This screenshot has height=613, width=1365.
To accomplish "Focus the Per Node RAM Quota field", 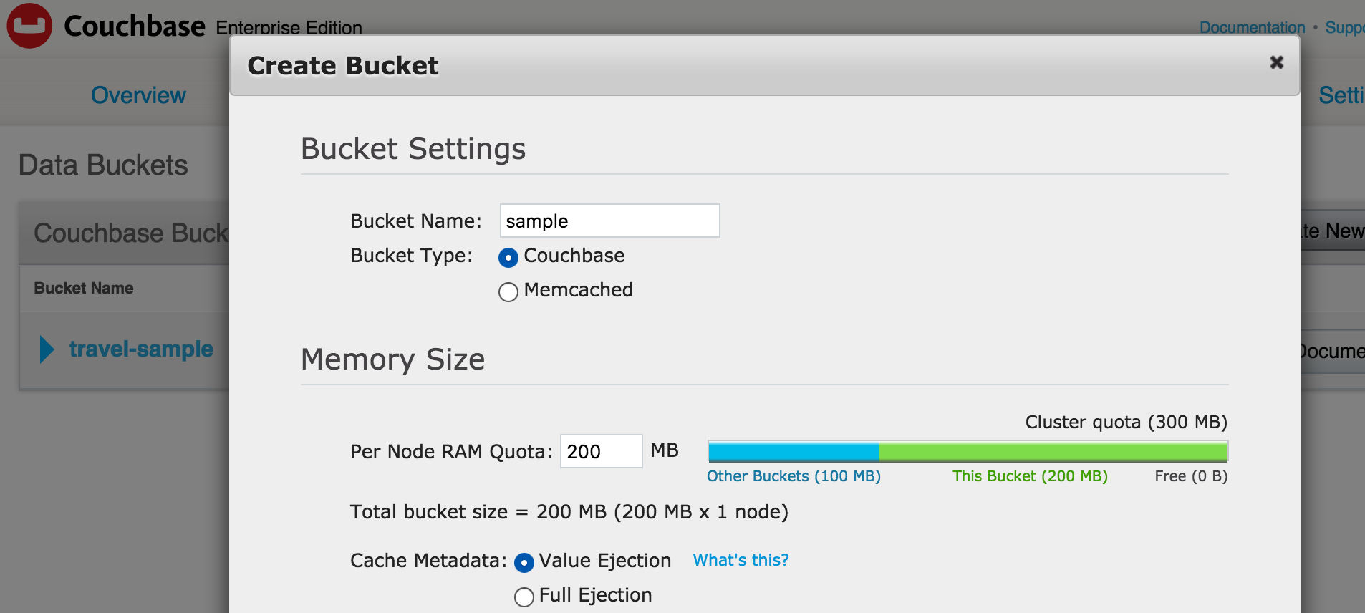I will (x=601, y=452).
